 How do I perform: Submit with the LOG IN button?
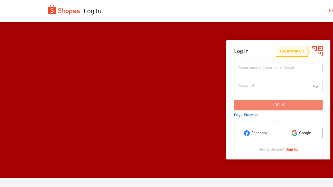pyautogui.click(x=278, y=105)
